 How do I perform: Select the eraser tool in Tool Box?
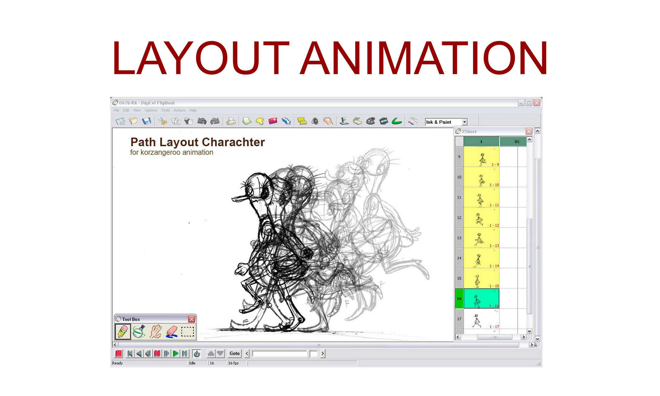172,332
